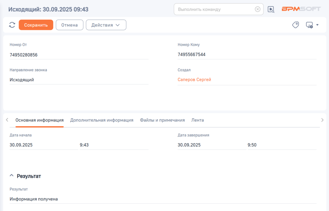Click the tag icon
Image resolution: width=329 pixels, height=211 pixels.
296,25
